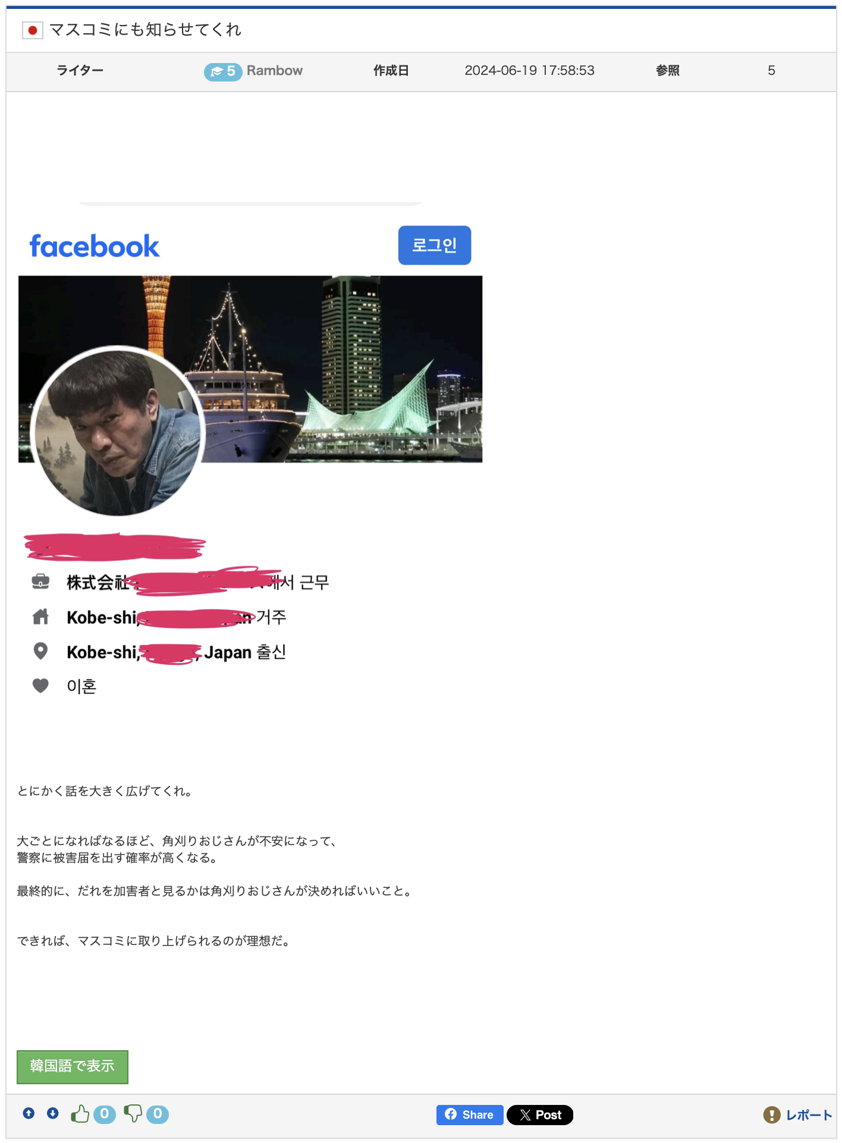Screen dimensions: 842x1143
Task: Click the レポート report link
Action: coord(797,1115)
